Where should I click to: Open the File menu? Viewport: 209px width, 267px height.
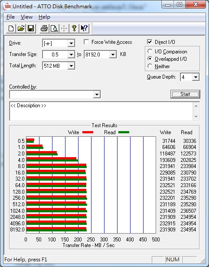10,17
